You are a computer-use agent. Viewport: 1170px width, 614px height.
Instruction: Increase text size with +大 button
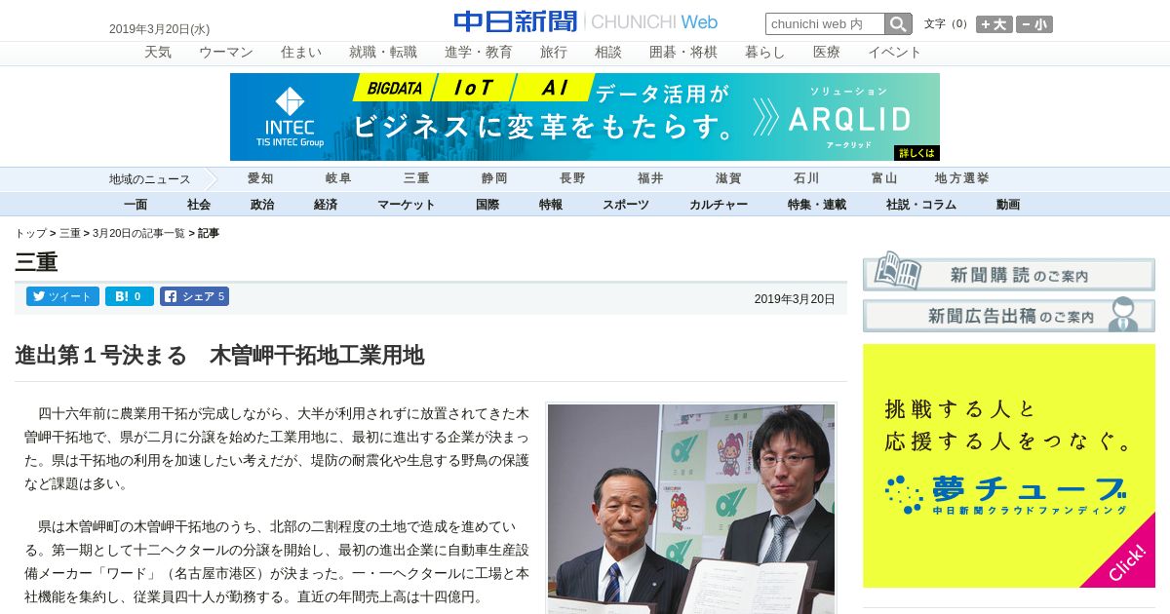[x=994, y=24]
